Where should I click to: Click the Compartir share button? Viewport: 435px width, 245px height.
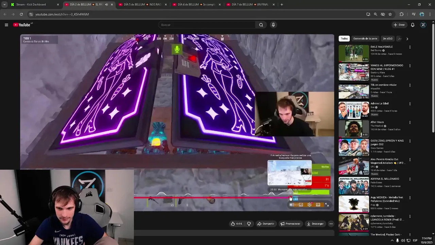[266, 224]
